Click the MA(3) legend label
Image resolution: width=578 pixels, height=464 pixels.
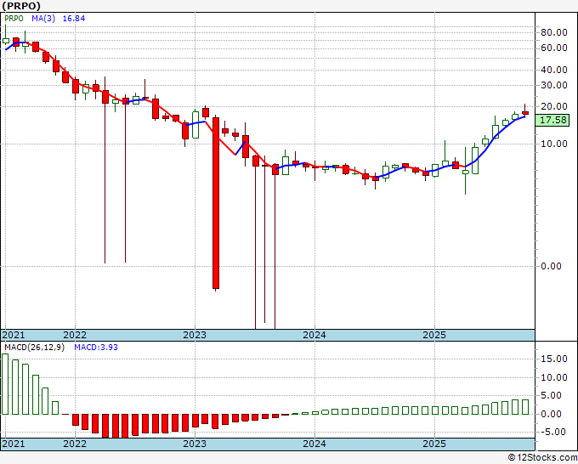(x=43, y=19)
